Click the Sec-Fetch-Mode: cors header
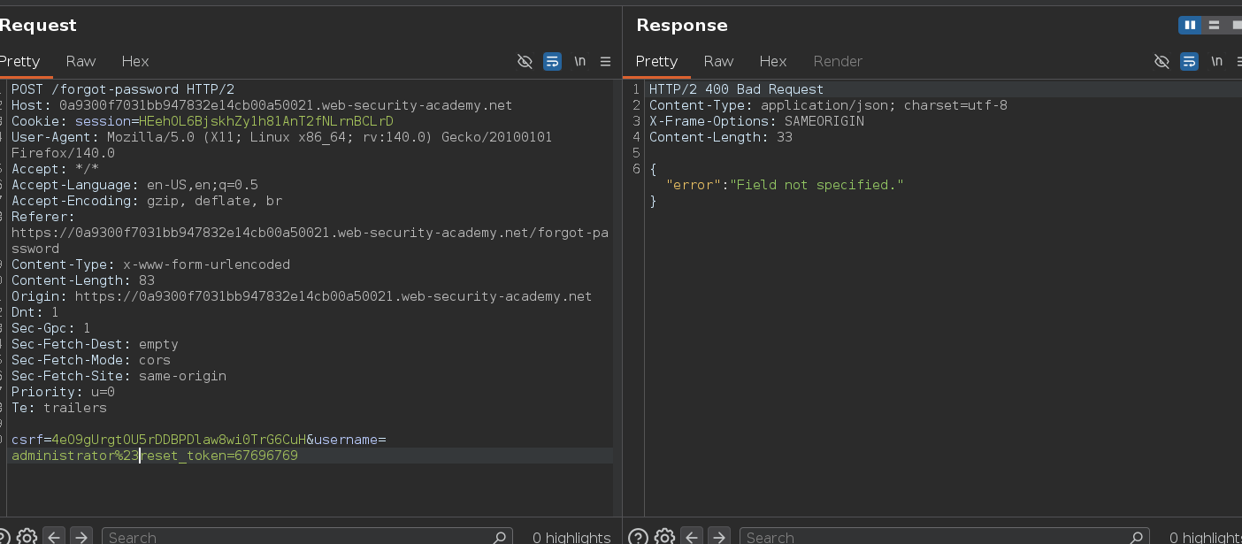1242x544 pixels. [91, 360]
